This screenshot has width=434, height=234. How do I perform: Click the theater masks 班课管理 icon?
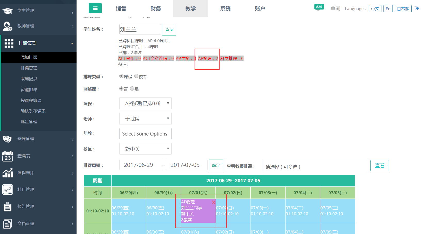point(7,139)
